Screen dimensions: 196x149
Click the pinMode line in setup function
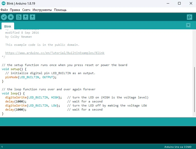pos(31,77)
